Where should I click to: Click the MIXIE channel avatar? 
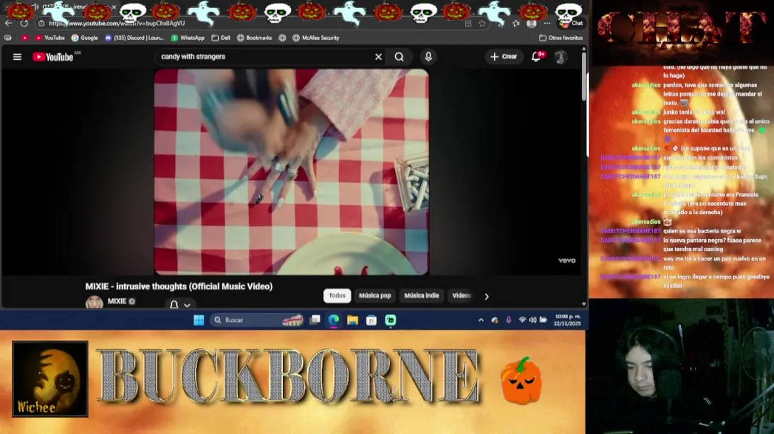94,302
